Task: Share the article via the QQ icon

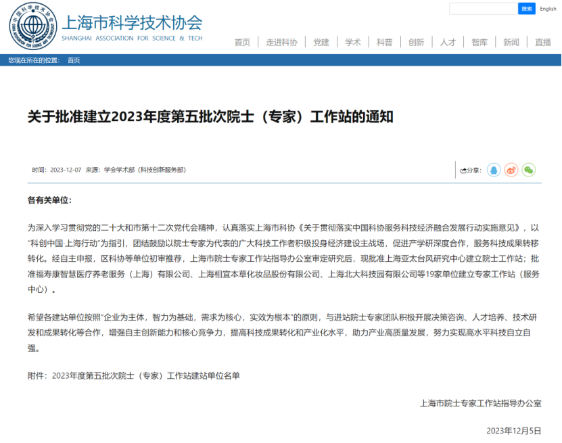Action: pos(494,170)
